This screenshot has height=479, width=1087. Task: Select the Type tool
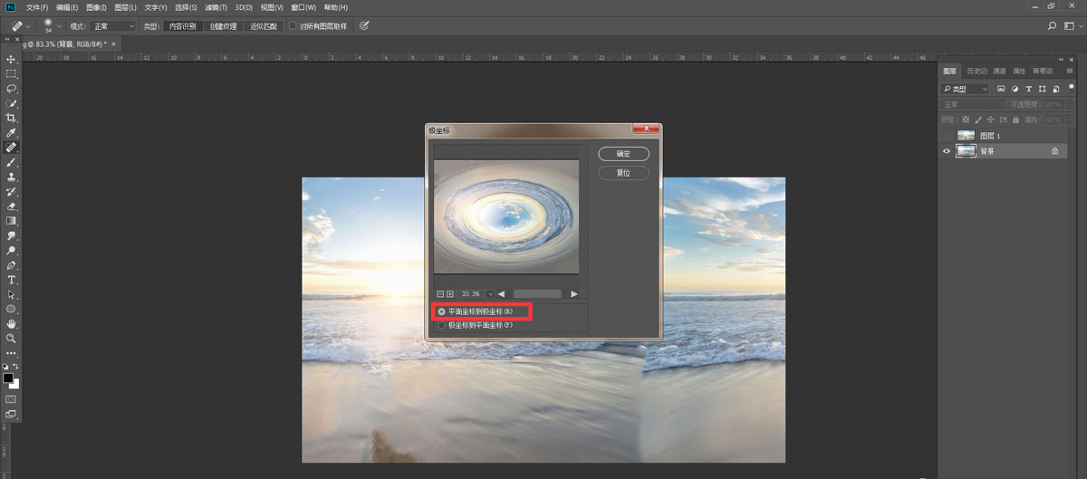[12, 280]
